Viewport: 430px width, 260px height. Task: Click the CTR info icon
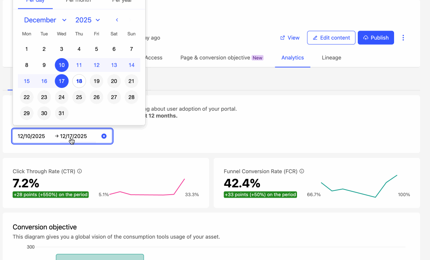coord(80,171)
